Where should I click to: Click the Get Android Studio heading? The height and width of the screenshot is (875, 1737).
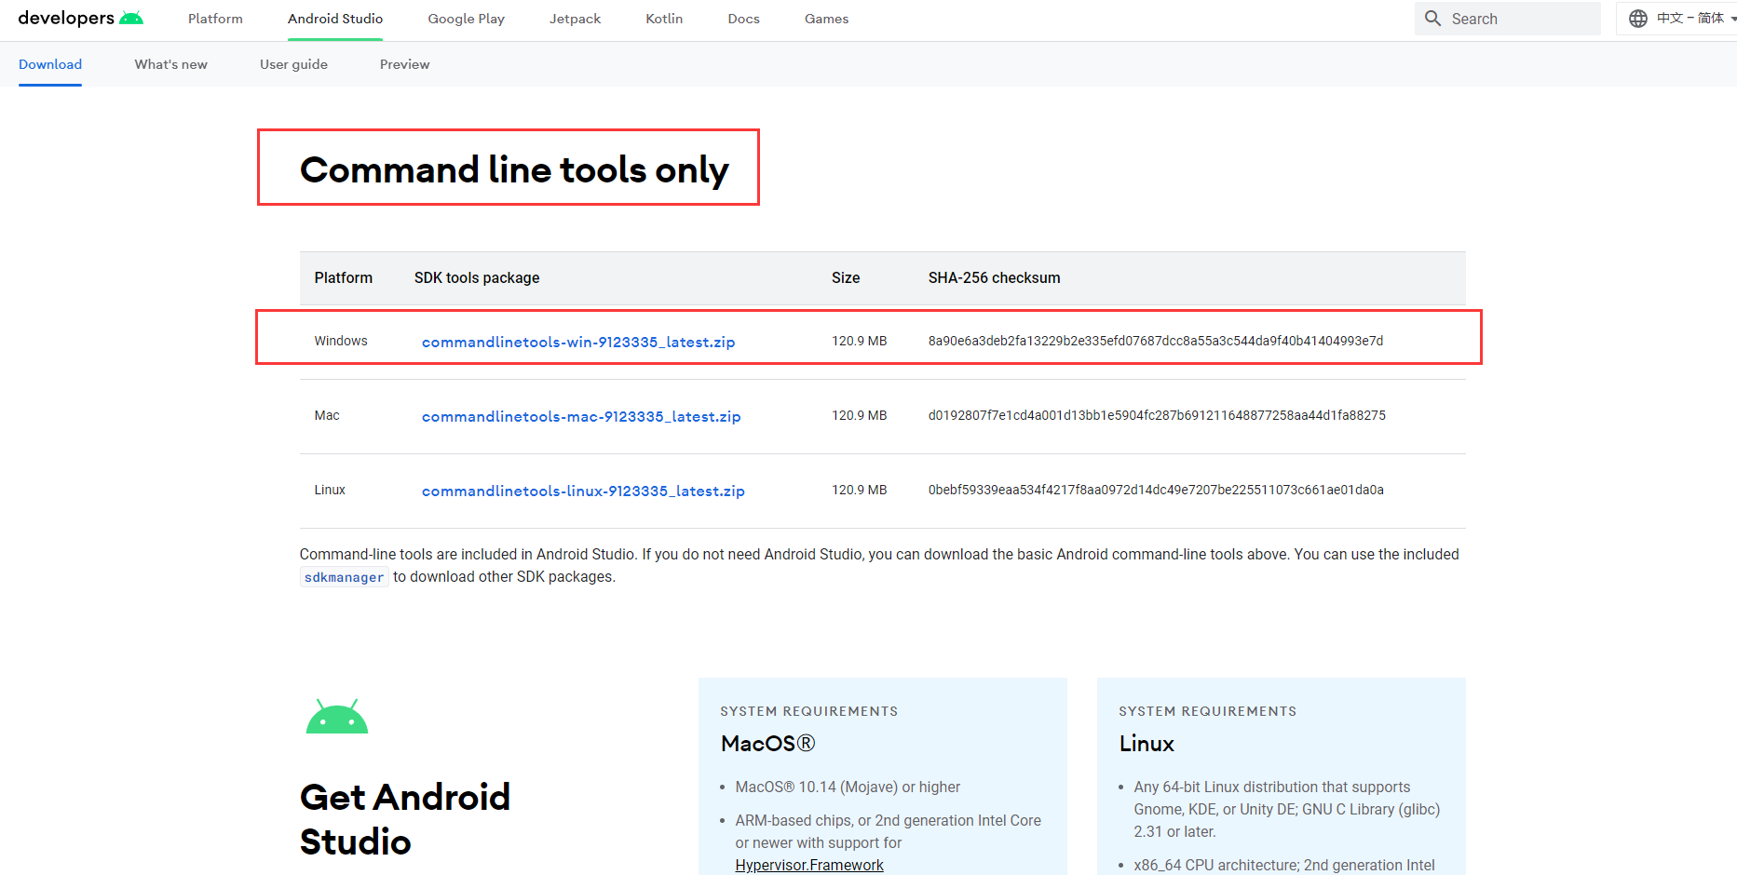(405, 819)
